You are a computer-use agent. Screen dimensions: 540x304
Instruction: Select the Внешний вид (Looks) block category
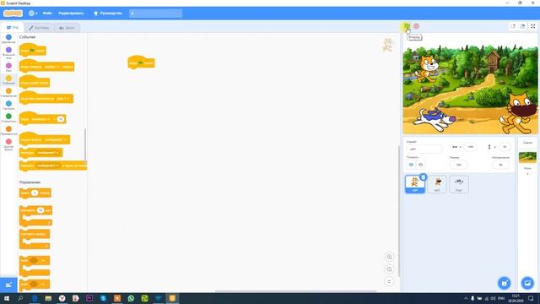tap(8, 52)
